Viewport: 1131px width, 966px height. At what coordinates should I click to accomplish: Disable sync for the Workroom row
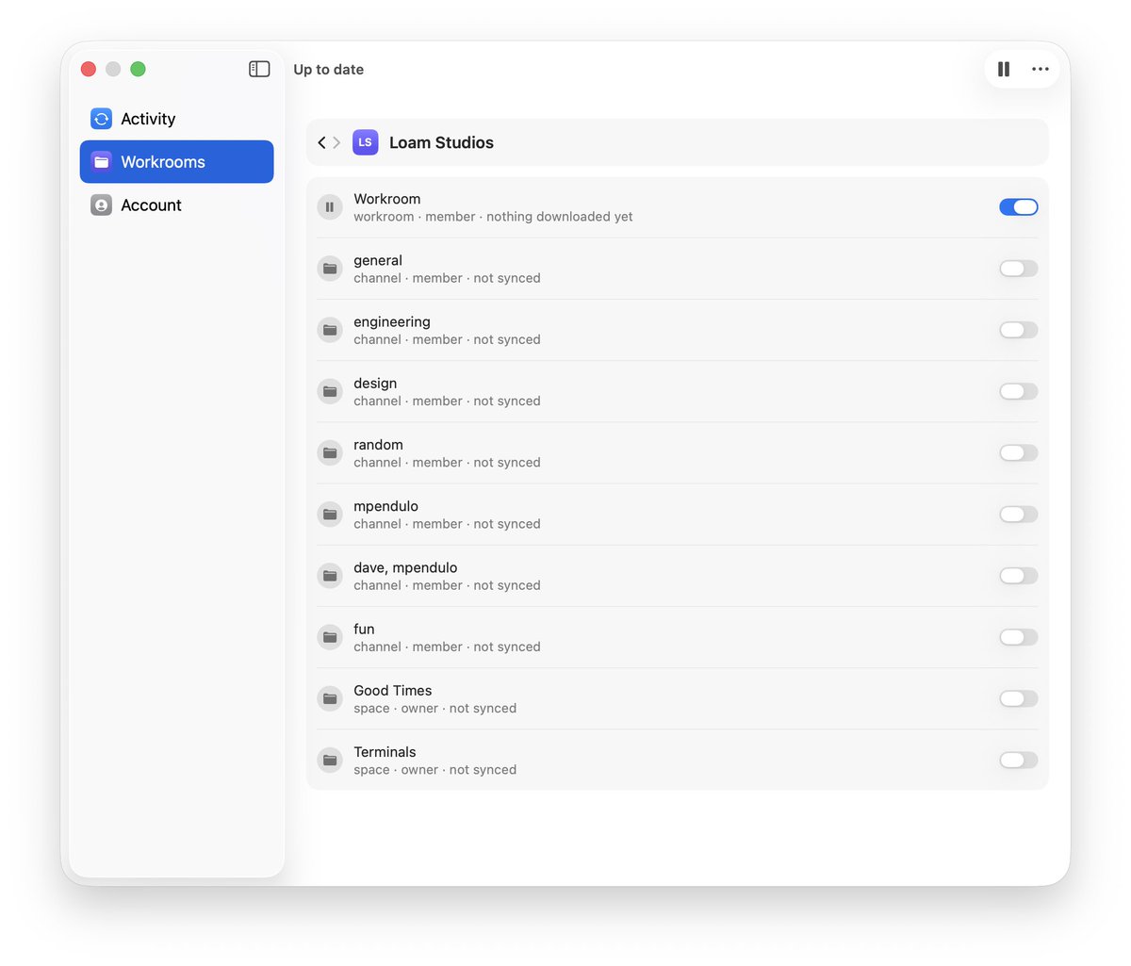click(x=1019, y=207)
